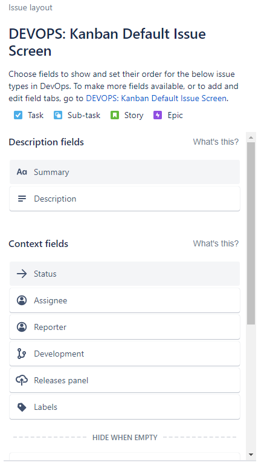
Task: Open What's this? beside Description fields
Action: [216, 142]
